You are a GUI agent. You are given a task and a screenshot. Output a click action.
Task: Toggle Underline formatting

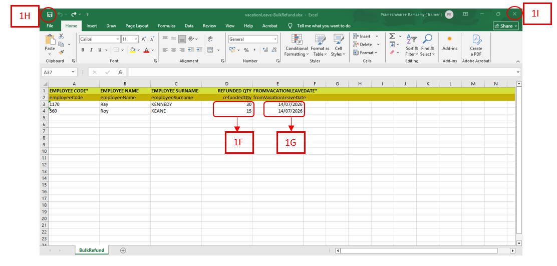[x=100, y=50]
